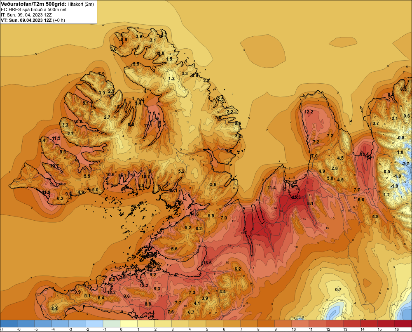Pick the legend color cell between -1 and 0
This screenshot has width=412, height=332.
111,323
